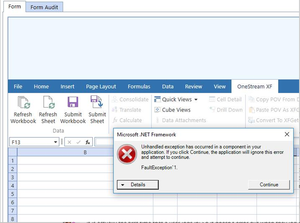The image size is (300, 223).
Task: Select the Page Layout ribbon tab
Action: click(x=101, y=86)
